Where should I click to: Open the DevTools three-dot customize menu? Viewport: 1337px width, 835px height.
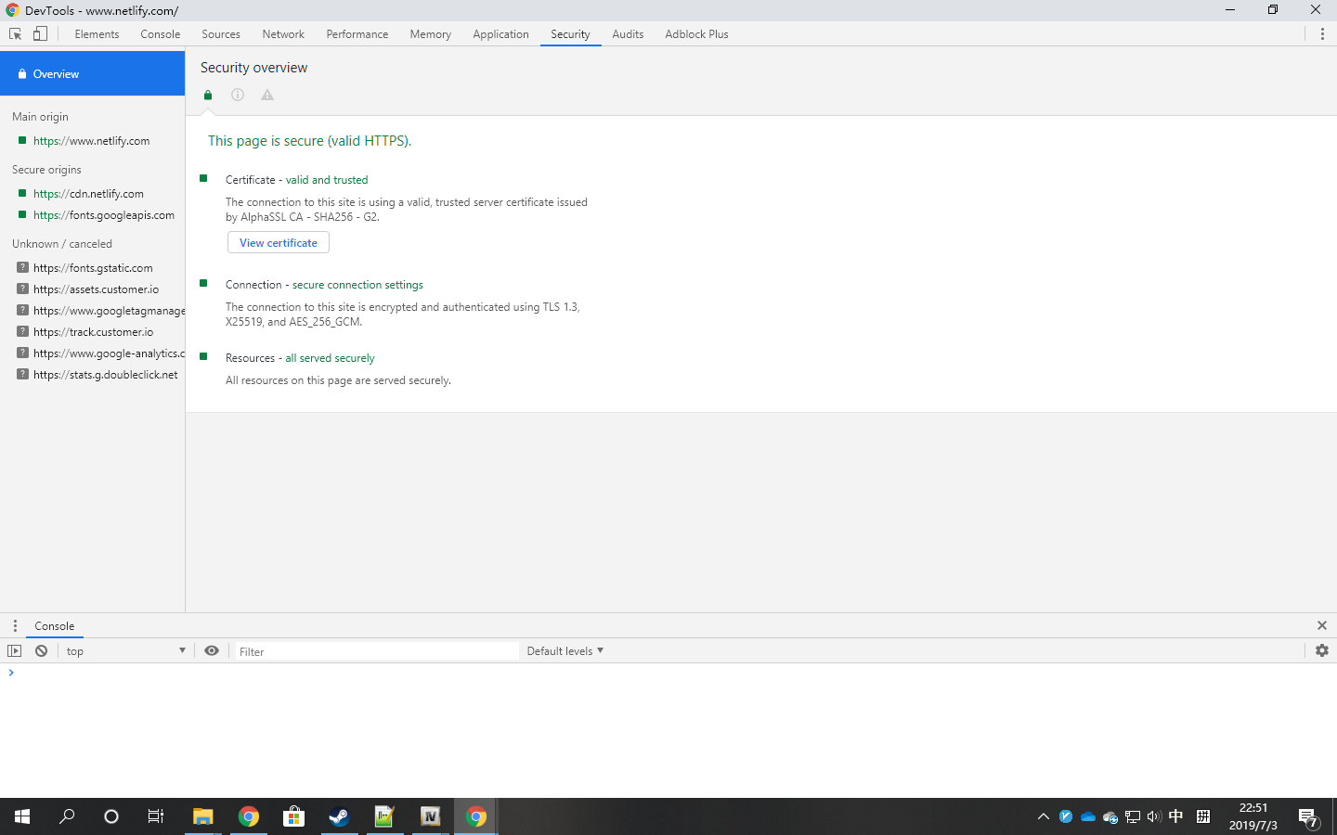(x=1322, y=34)
